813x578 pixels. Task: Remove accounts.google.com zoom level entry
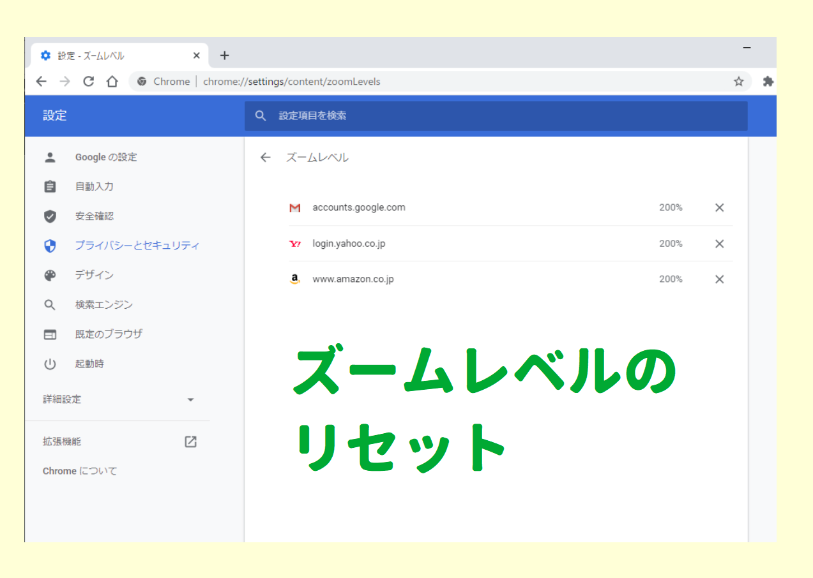719,207
